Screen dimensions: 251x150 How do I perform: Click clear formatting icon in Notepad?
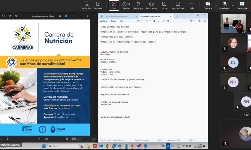click(168, 21)
